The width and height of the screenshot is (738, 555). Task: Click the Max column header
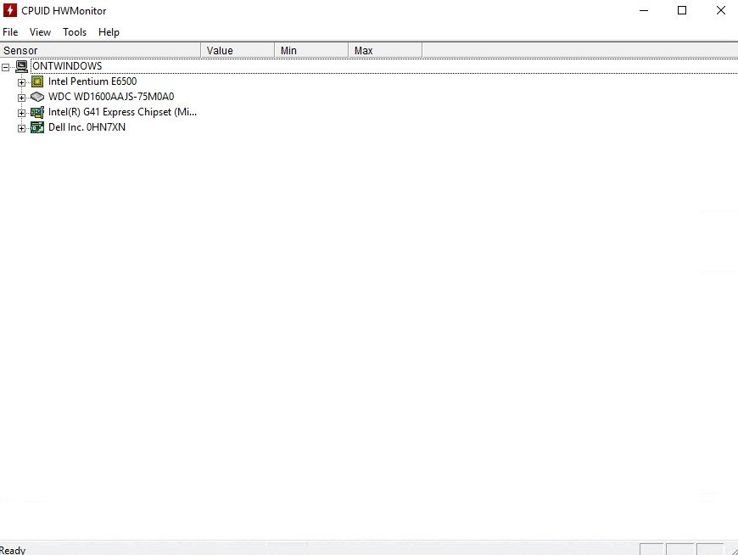click(x=385, y=50)
